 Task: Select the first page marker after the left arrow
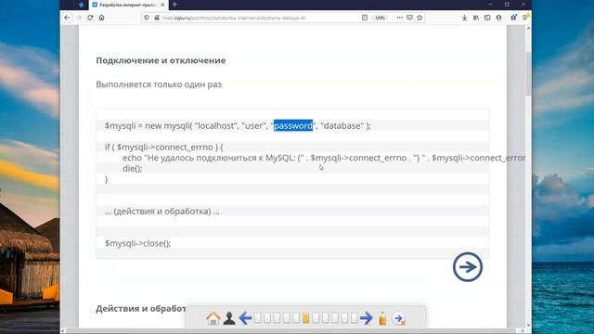coord(258,318)
